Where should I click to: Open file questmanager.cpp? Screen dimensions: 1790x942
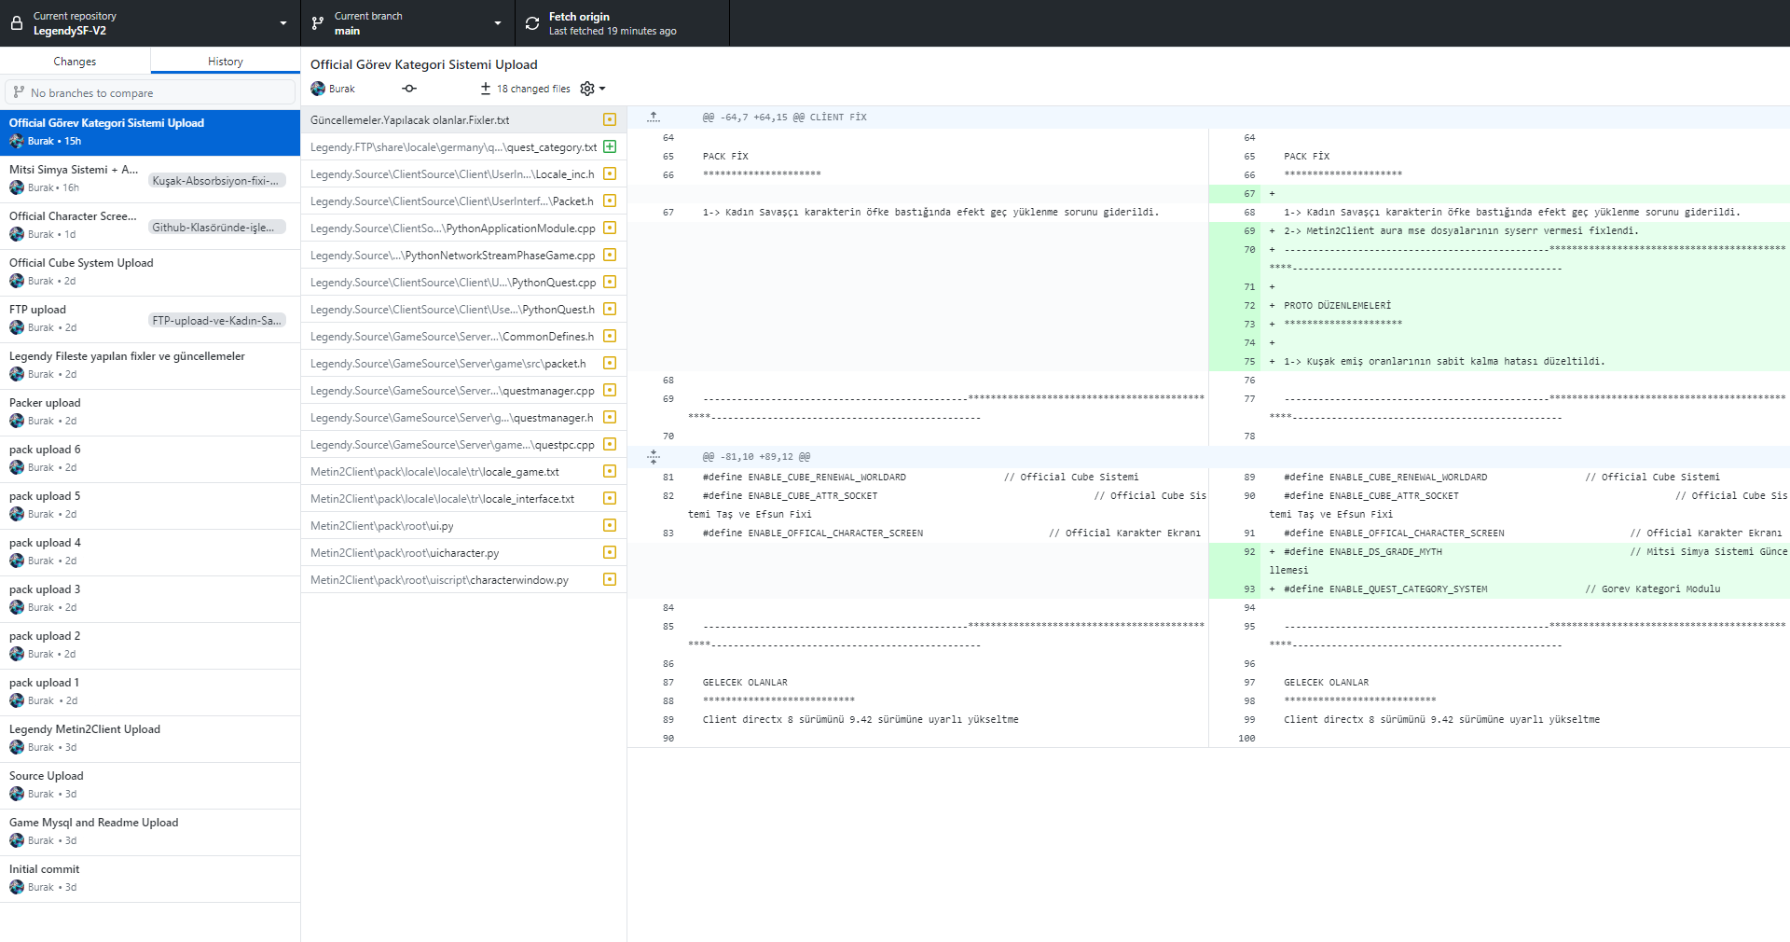click(463, 390)
